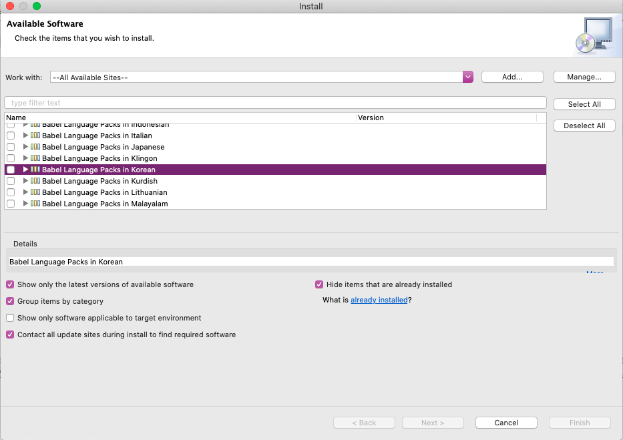623x440 pixels.
Task: Click the Add... site button
Action: [512, 77]
